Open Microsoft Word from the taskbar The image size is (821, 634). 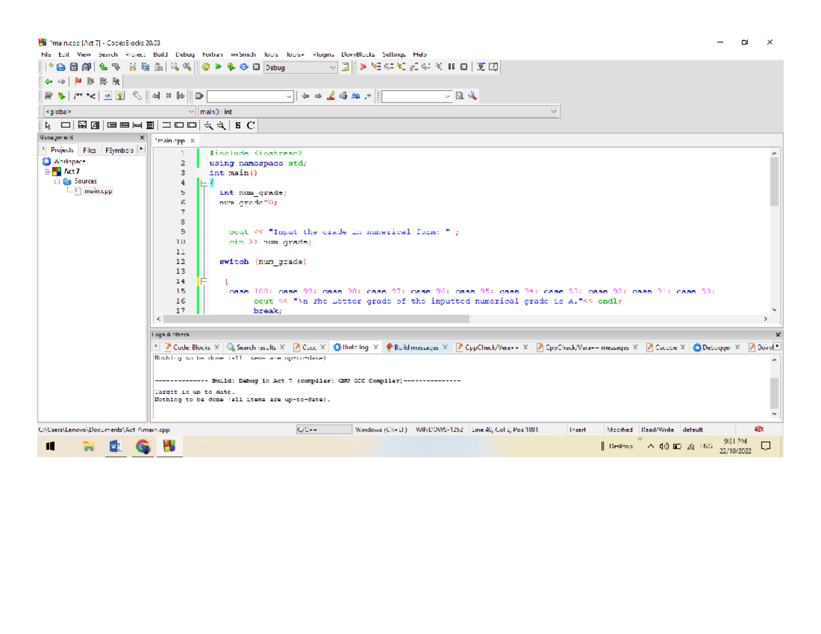click(116, 447)
